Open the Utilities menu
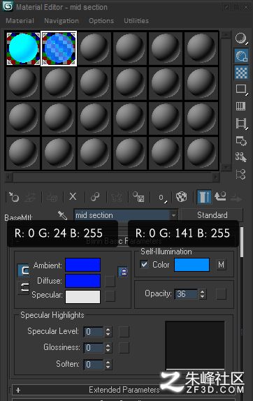Screen dimensions: 253x401 point(136,21)
